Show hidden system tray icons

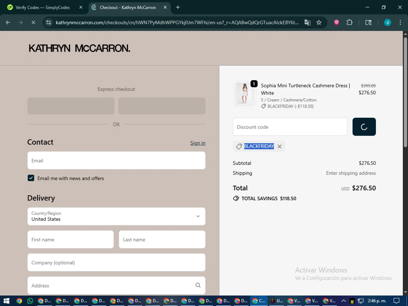[x=344, y=301]
